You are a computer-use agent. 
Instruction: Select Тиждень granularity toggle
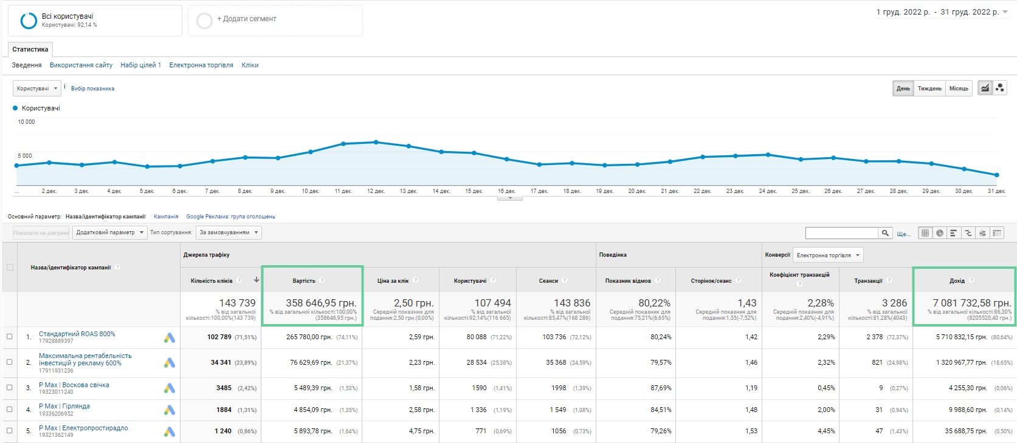click(929, 89)
